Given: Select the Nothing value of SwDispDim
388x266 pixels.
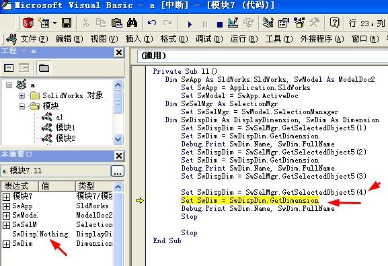Looking at the screenshot, I should (54, 234).
